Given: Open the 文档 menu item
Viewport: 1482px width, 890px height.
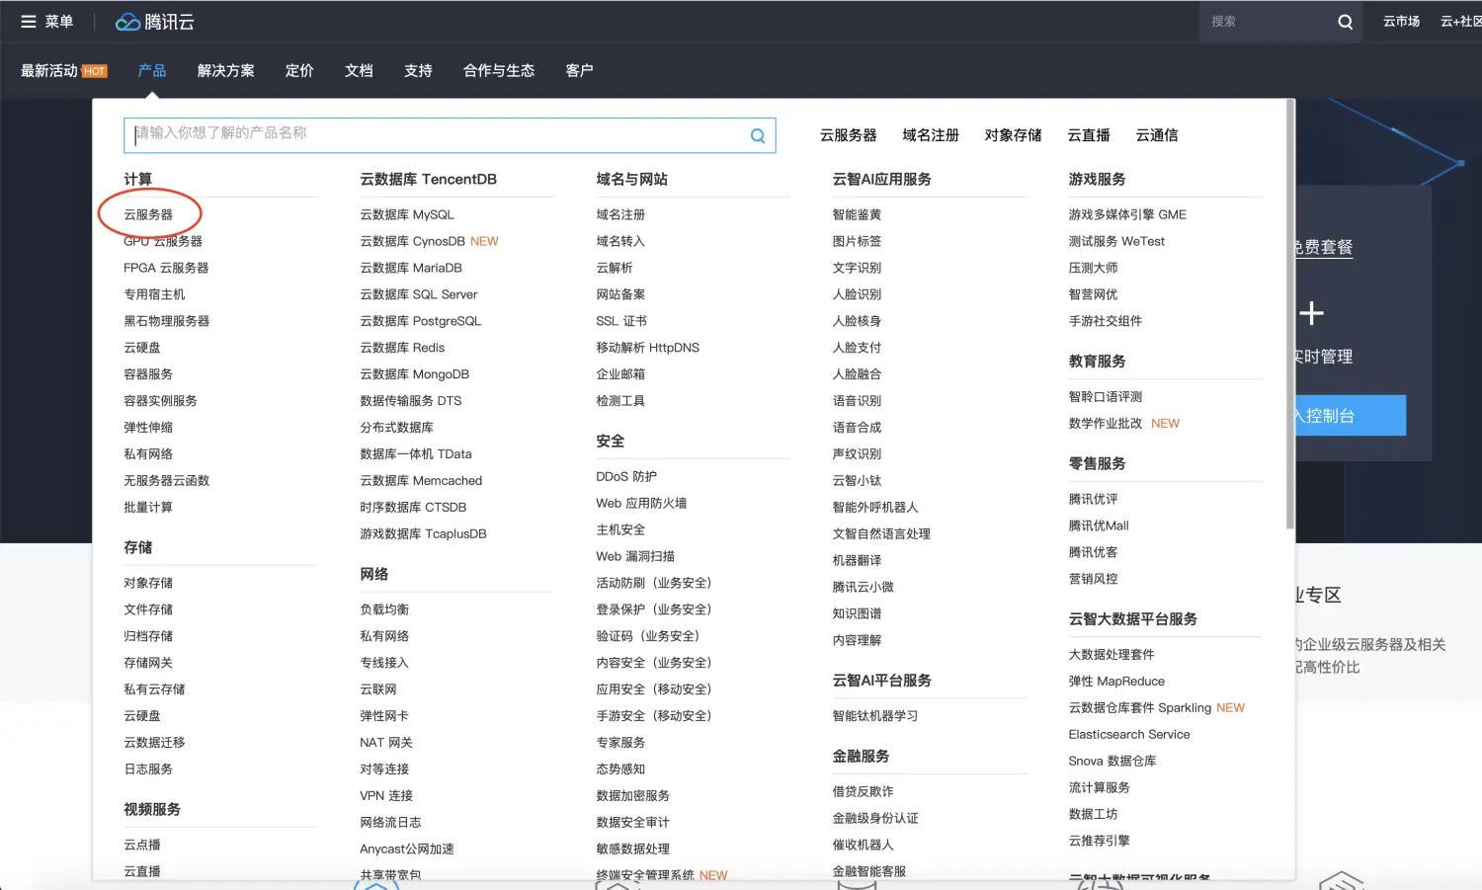Looking at the screenshot, I should click(359, 71).
